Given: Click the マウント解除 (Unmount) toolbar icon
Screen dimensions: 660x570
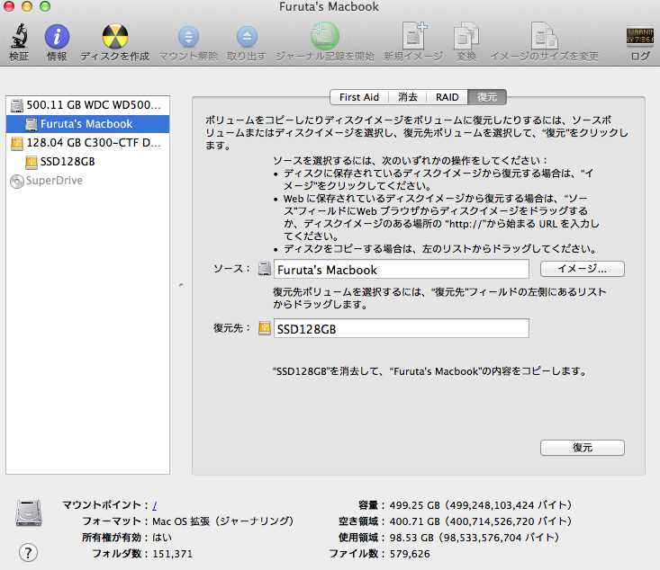Looking at the screenshot, I should (x=188, y=37).
